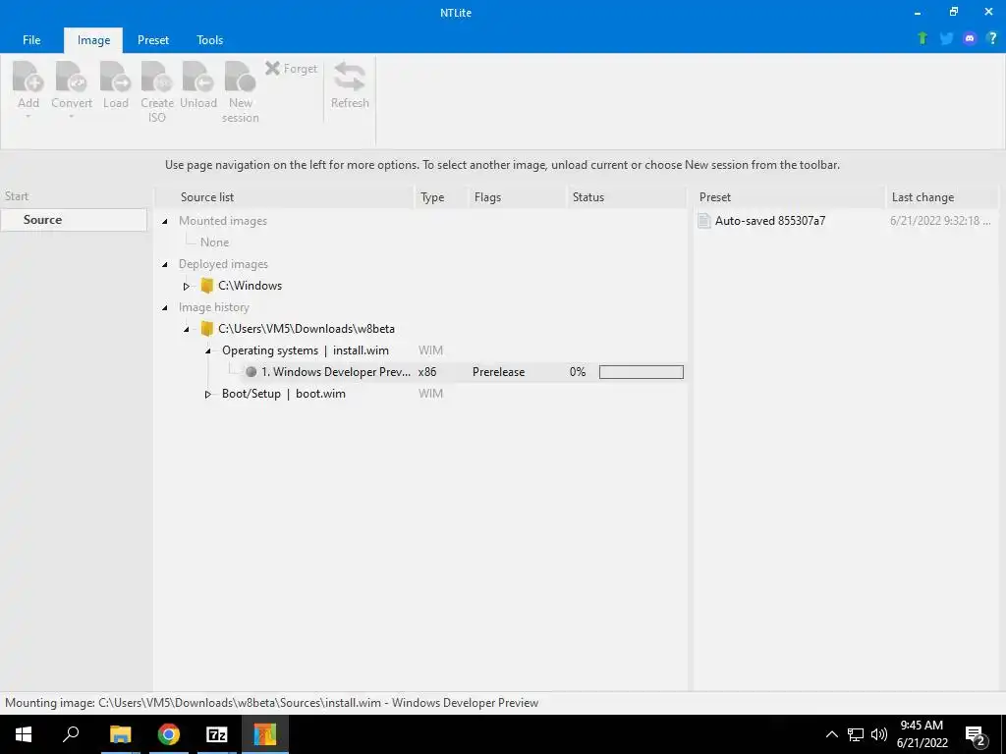Click the x86 type cell

click(427, 372)
